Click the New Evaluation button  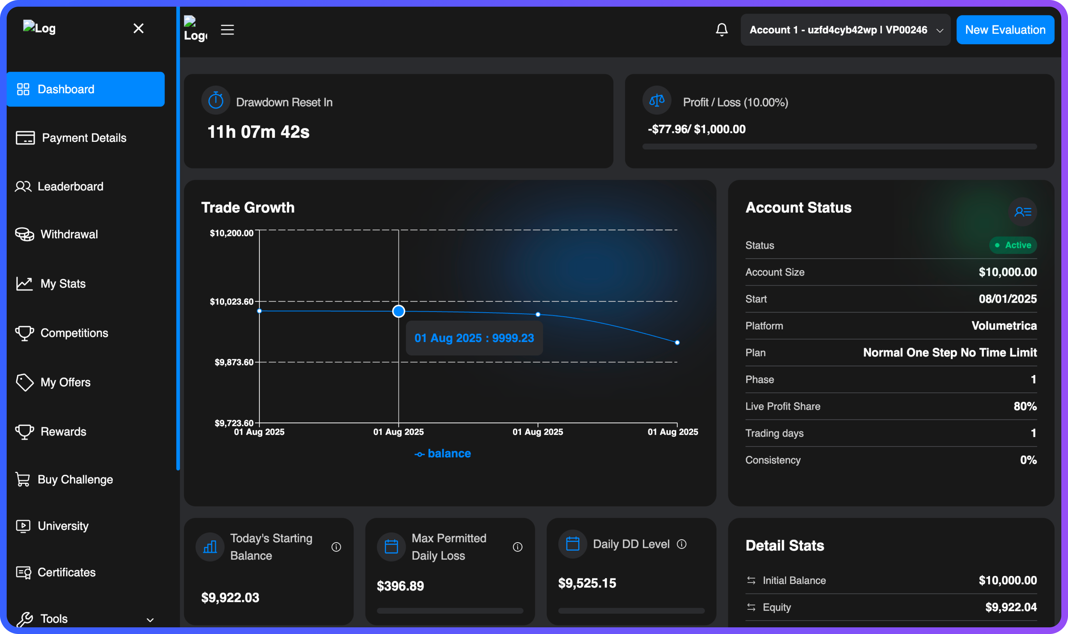pyautogui.click(x=1005, y=29)
